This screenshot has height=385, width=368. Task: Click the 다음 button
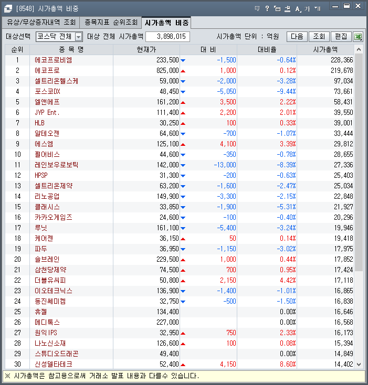pos(297,37)
